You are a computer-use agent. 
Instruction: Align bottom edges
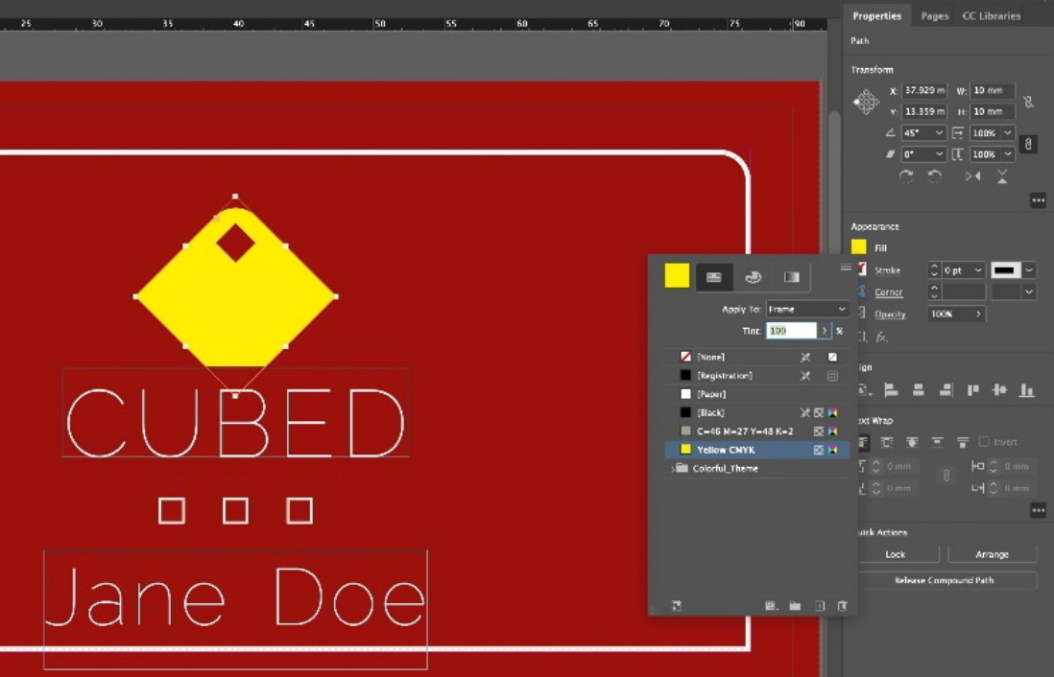pos(1027,389)
